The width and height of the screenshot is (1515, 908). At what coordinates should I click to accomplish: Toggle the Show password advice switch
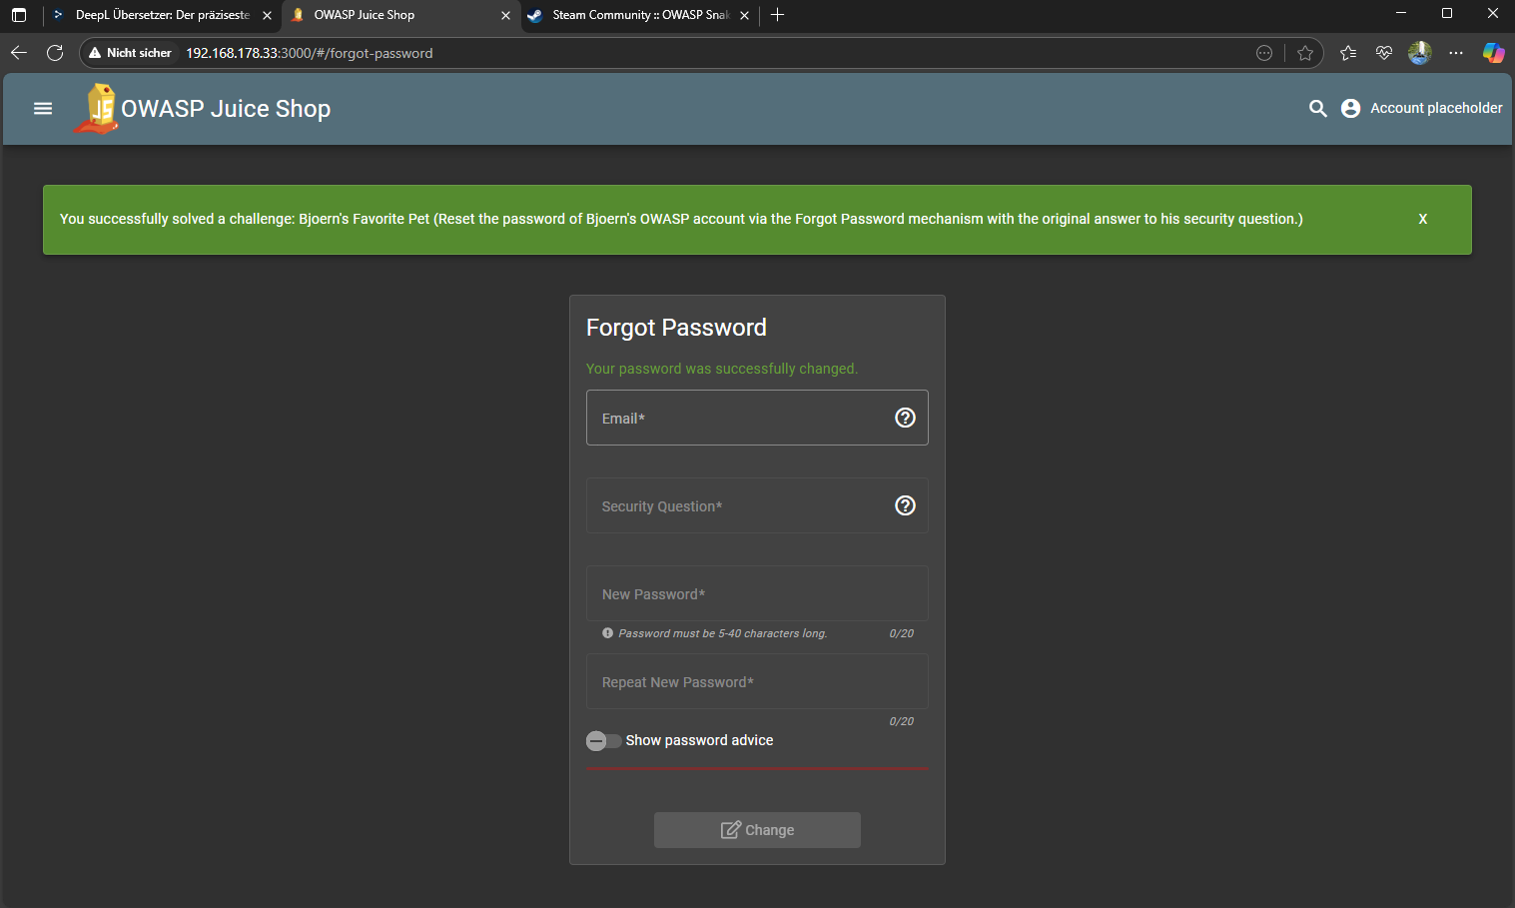tap(603, 740)
